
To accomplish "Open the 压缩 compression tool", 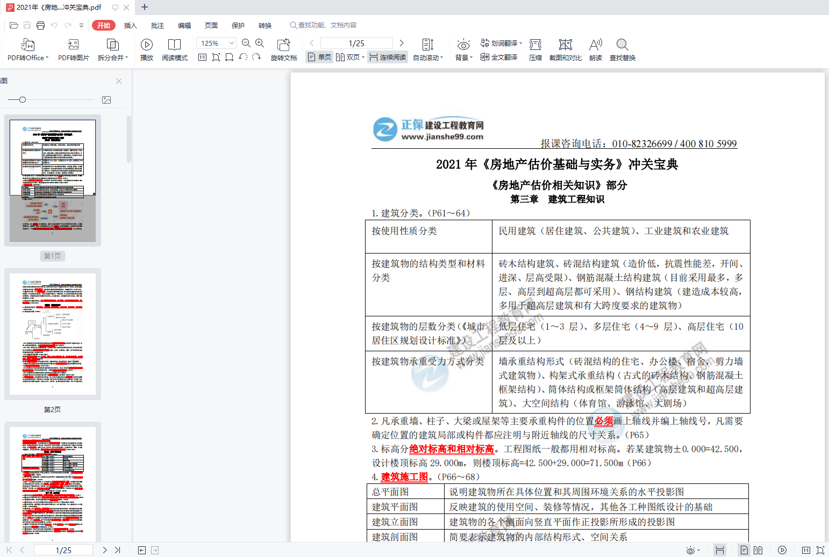I will 535,49.
